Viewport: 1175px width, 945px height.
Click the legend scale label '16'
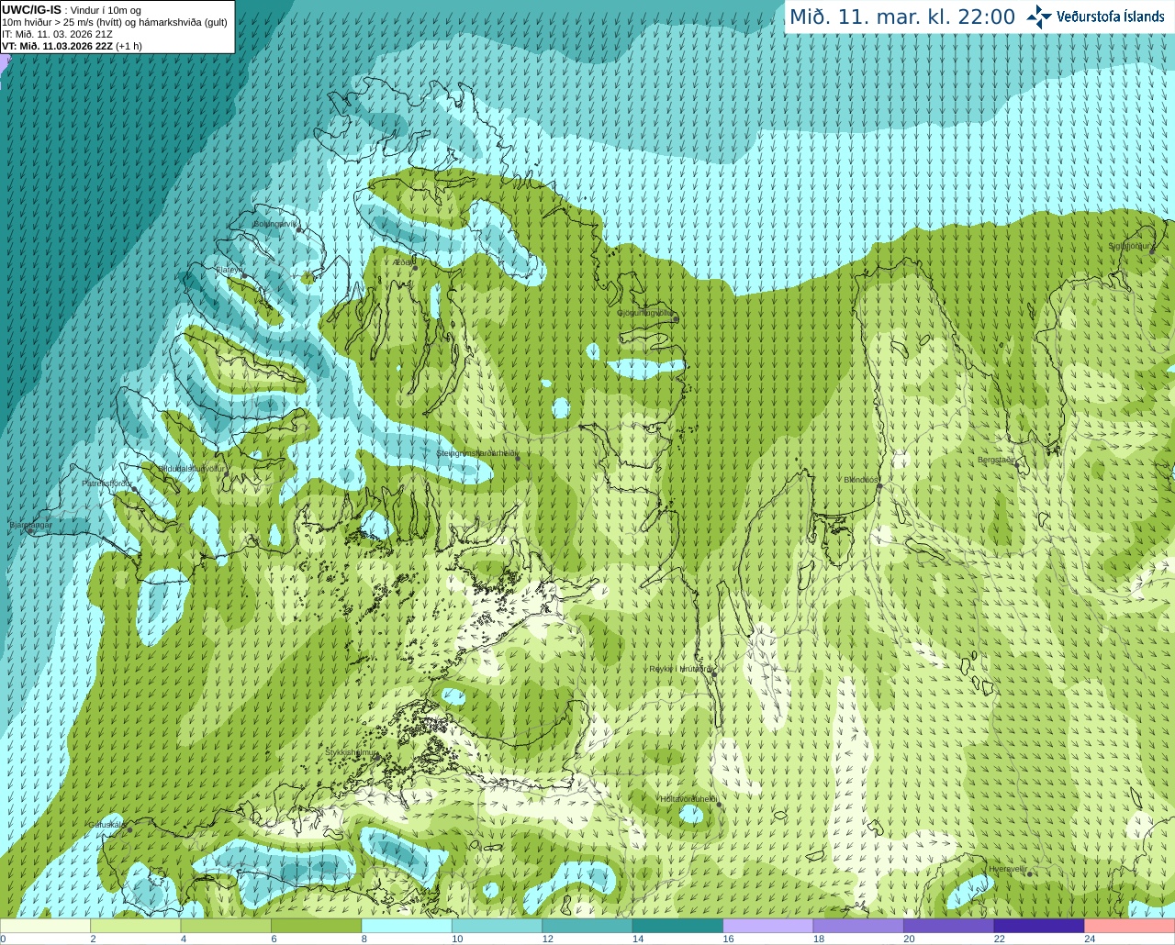tap(728, 939)
